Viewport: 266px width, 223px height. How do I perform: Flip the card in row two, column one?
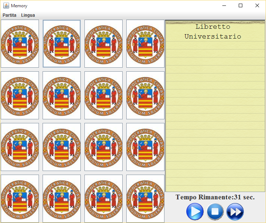pos(20,95)
